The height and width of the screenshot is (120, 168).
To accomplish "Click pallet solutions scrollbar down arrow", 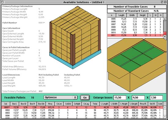I will coord(165,117).
